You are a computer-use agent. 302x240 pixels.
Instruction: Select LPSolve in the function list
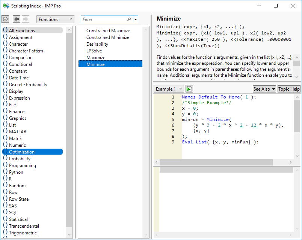pyautogui.click(x=94, y=51)
